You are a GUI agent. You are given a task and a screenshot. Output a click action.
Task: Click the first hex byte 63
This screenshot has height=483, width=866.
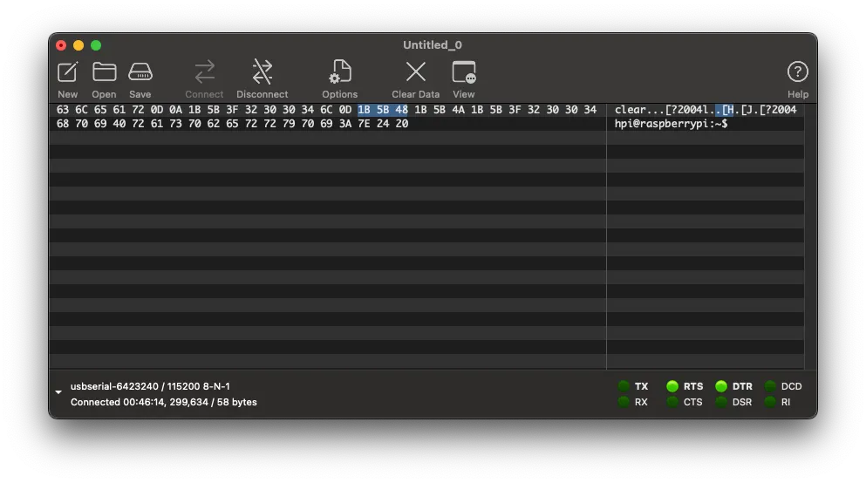pos(63,110)
